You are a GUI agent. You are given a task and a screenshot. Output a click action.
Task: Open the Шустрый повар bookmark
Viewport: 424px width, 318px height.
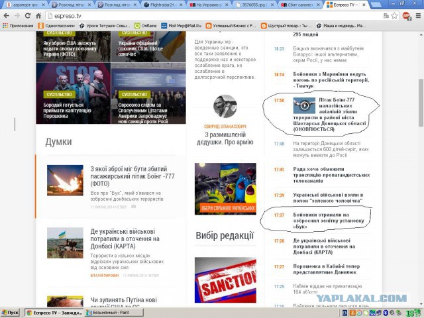tap(286, 26)
